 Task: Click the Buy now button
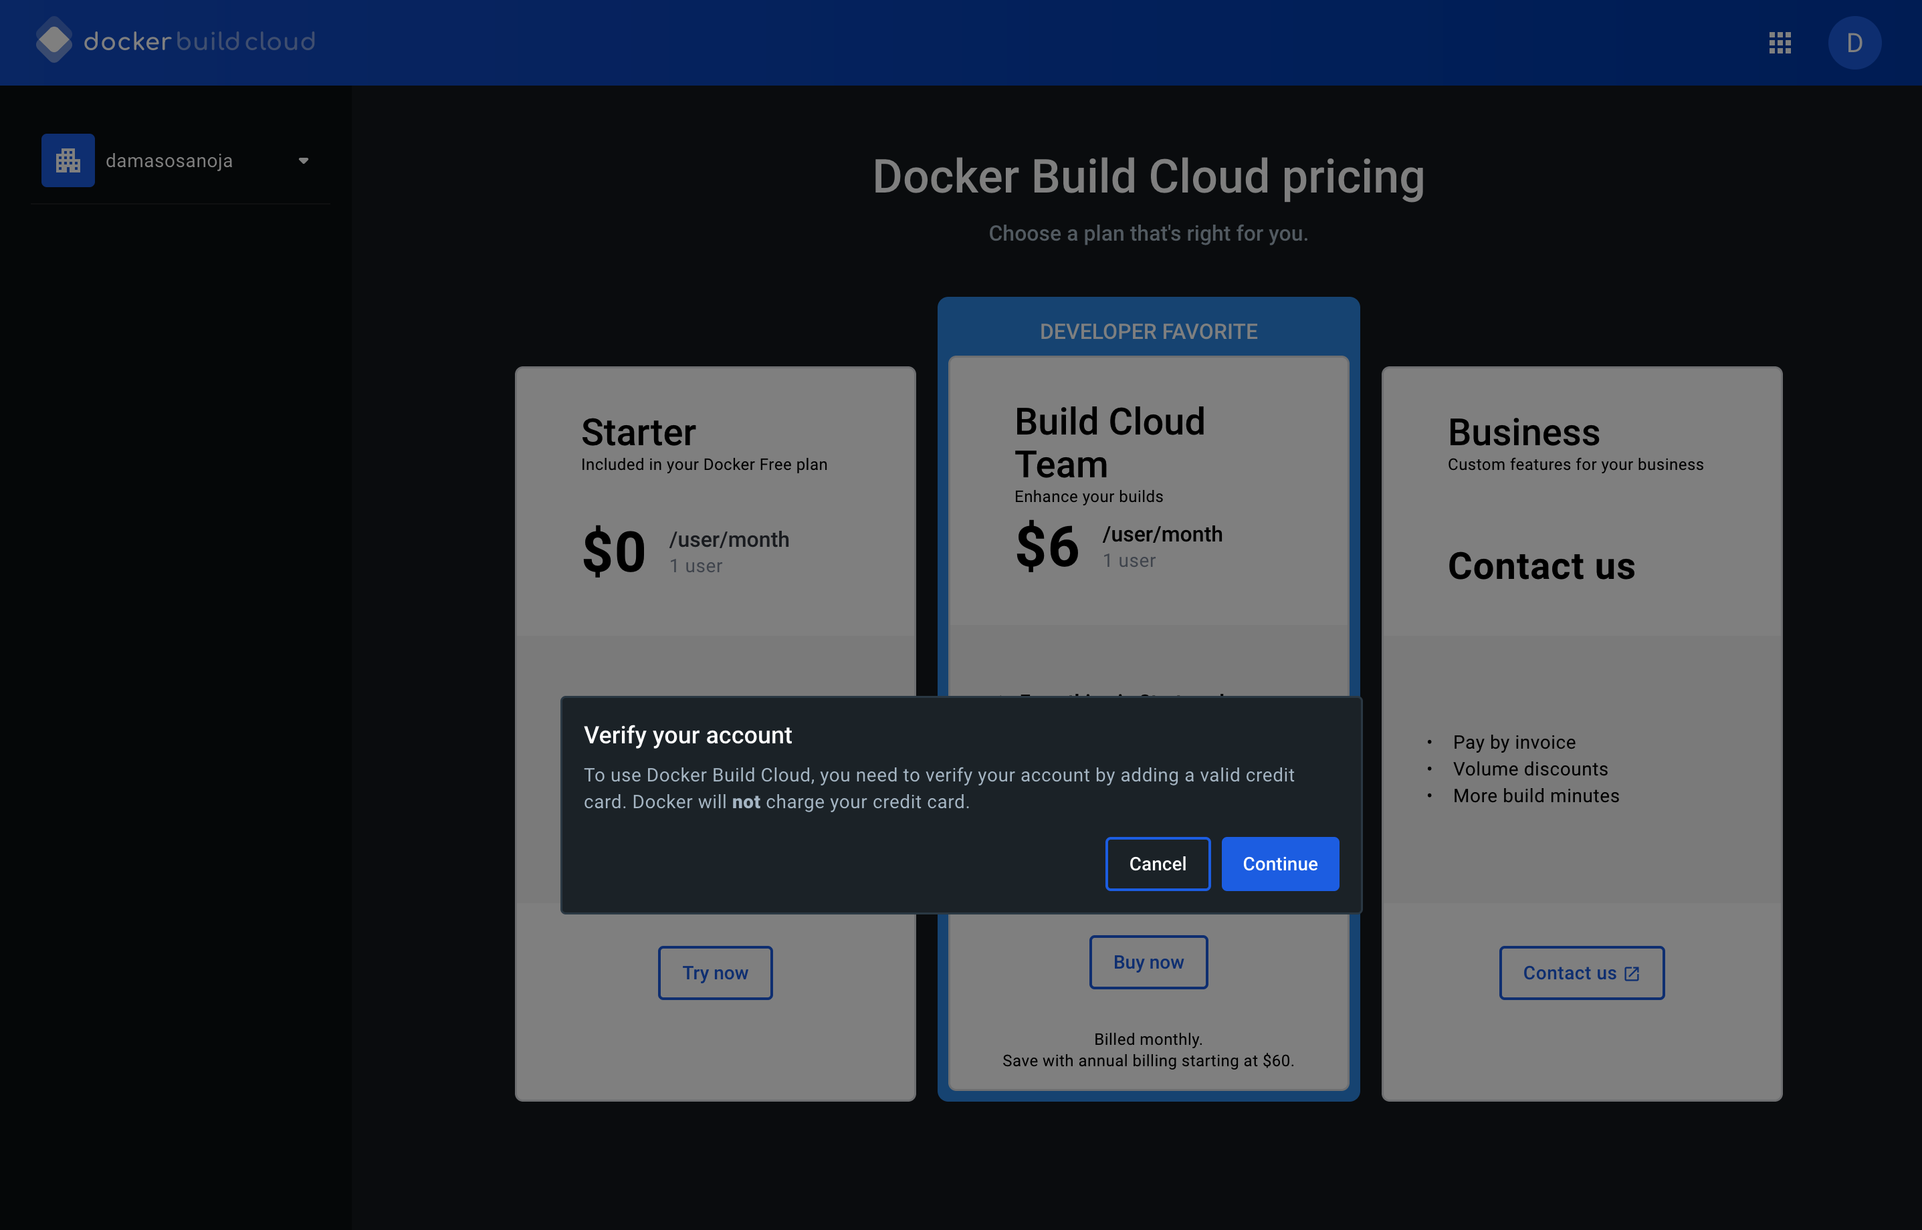click(1148, 963)
